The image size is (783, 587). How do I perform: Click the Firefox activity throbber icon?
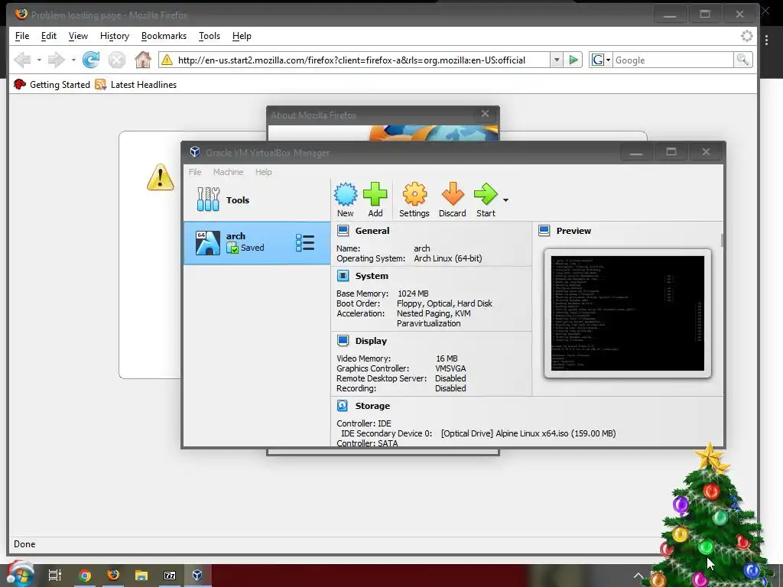[746, 36]
